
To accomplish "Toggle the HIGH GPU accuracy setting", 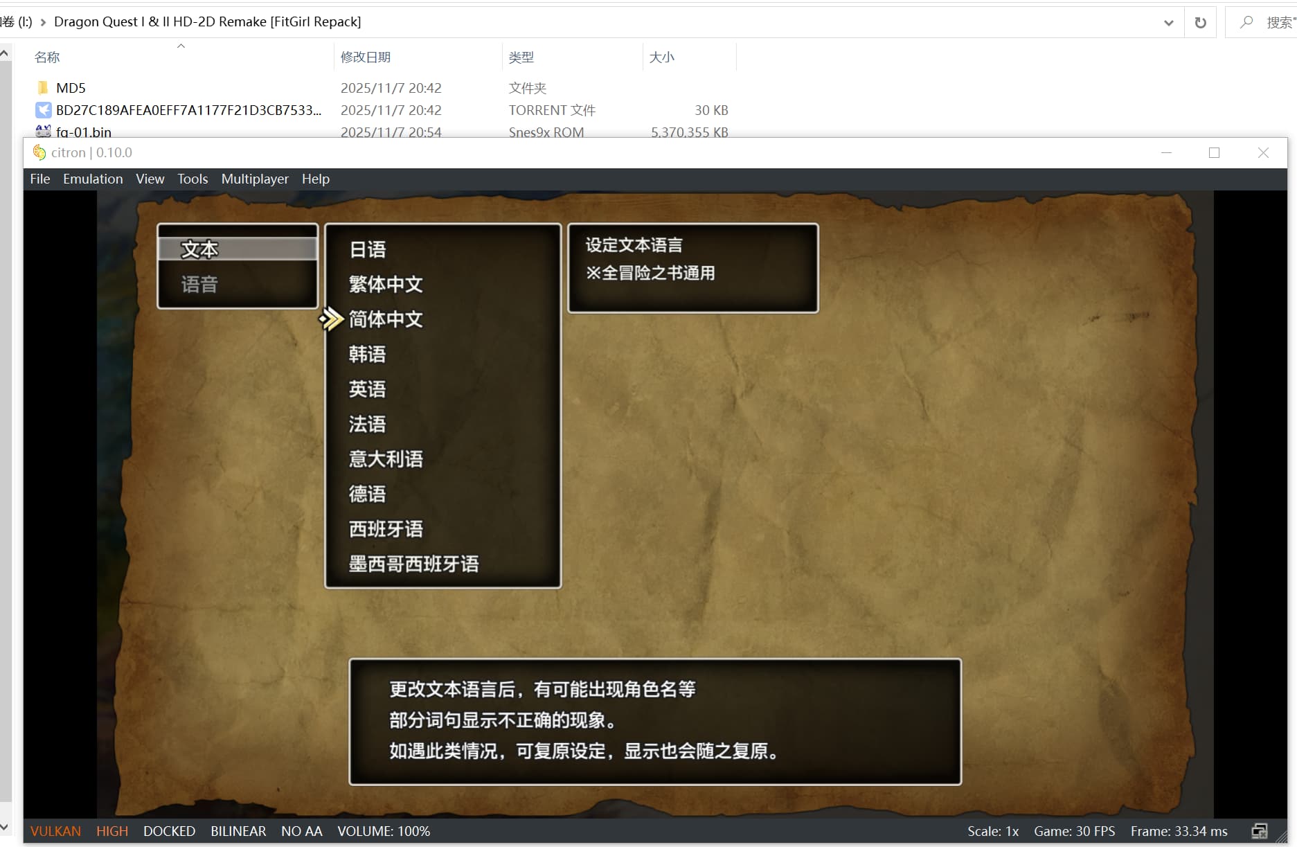I will point(112,831).
